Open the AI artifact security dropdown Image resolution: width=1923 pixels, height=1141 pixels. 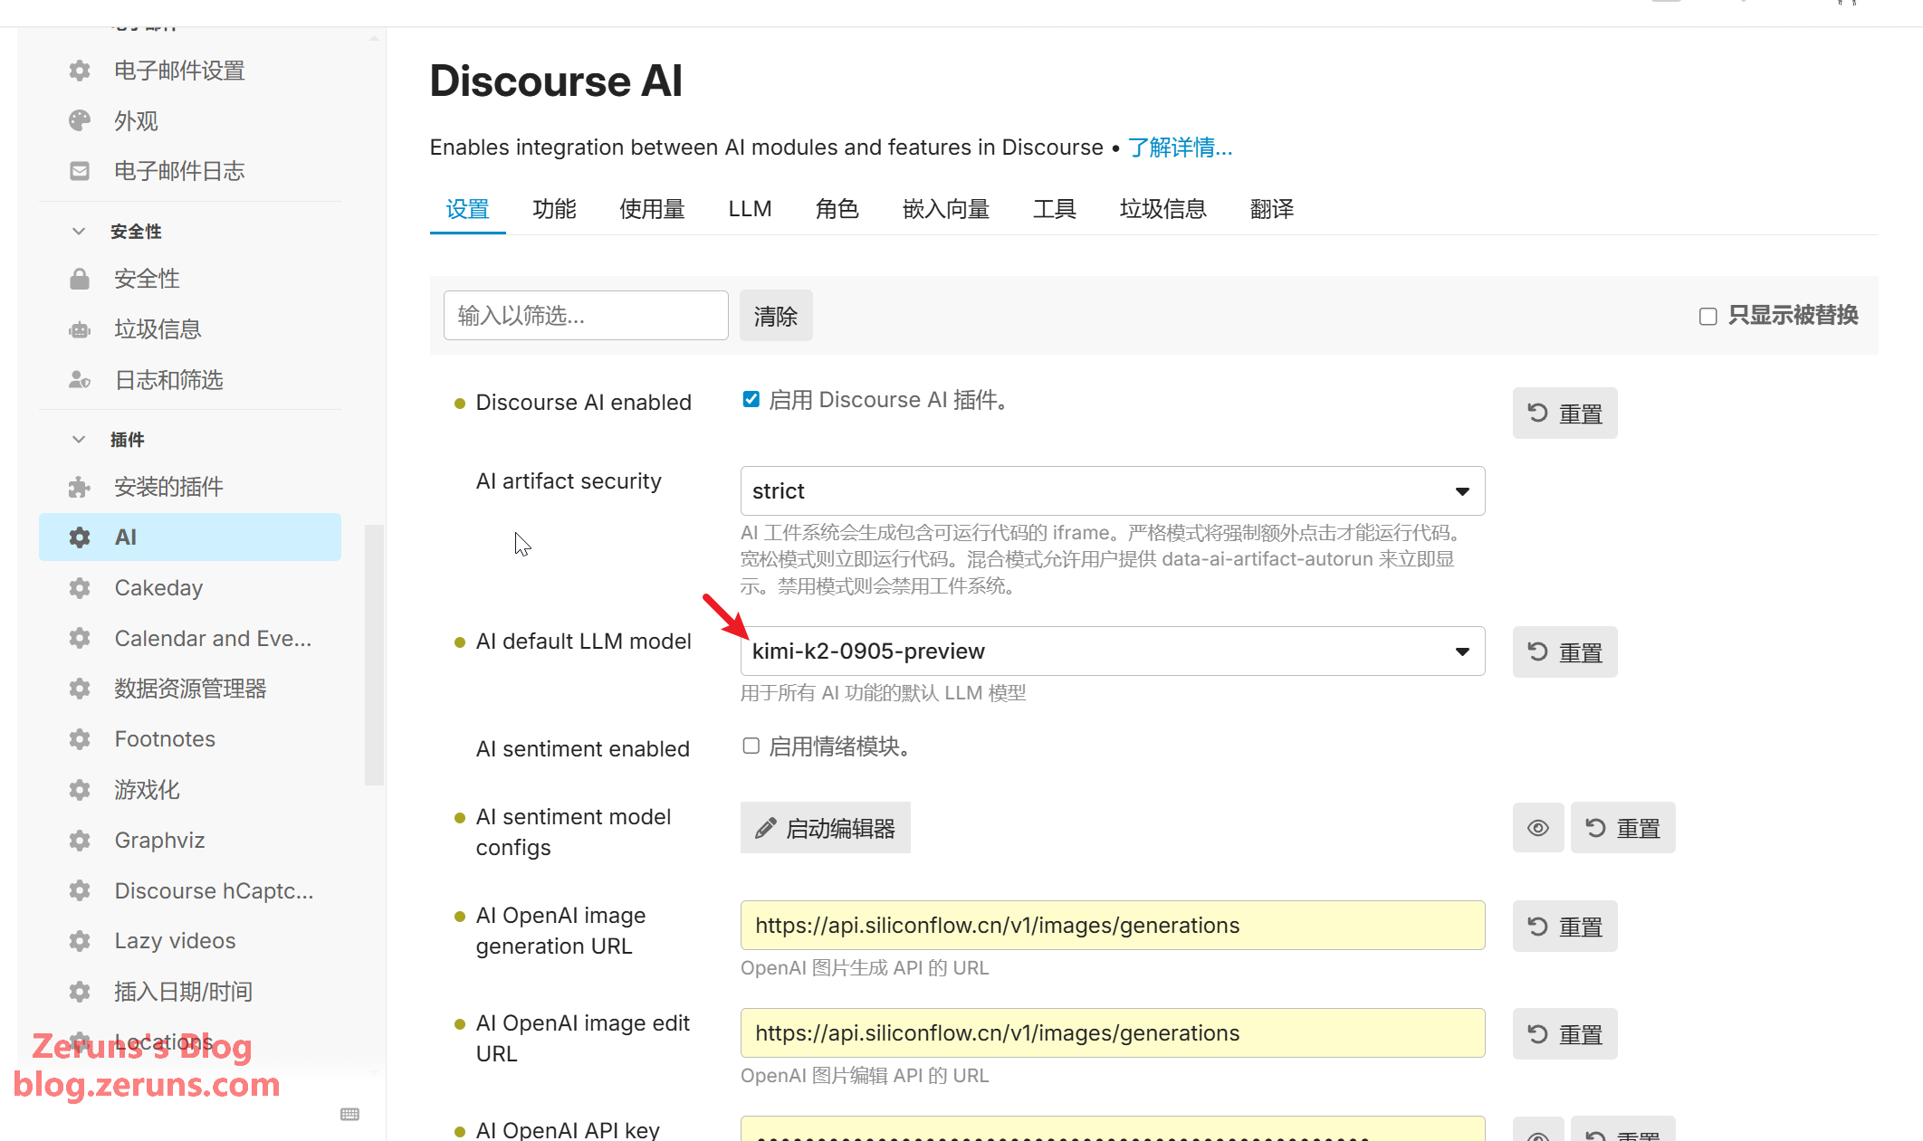click(x=1112, y=491)
